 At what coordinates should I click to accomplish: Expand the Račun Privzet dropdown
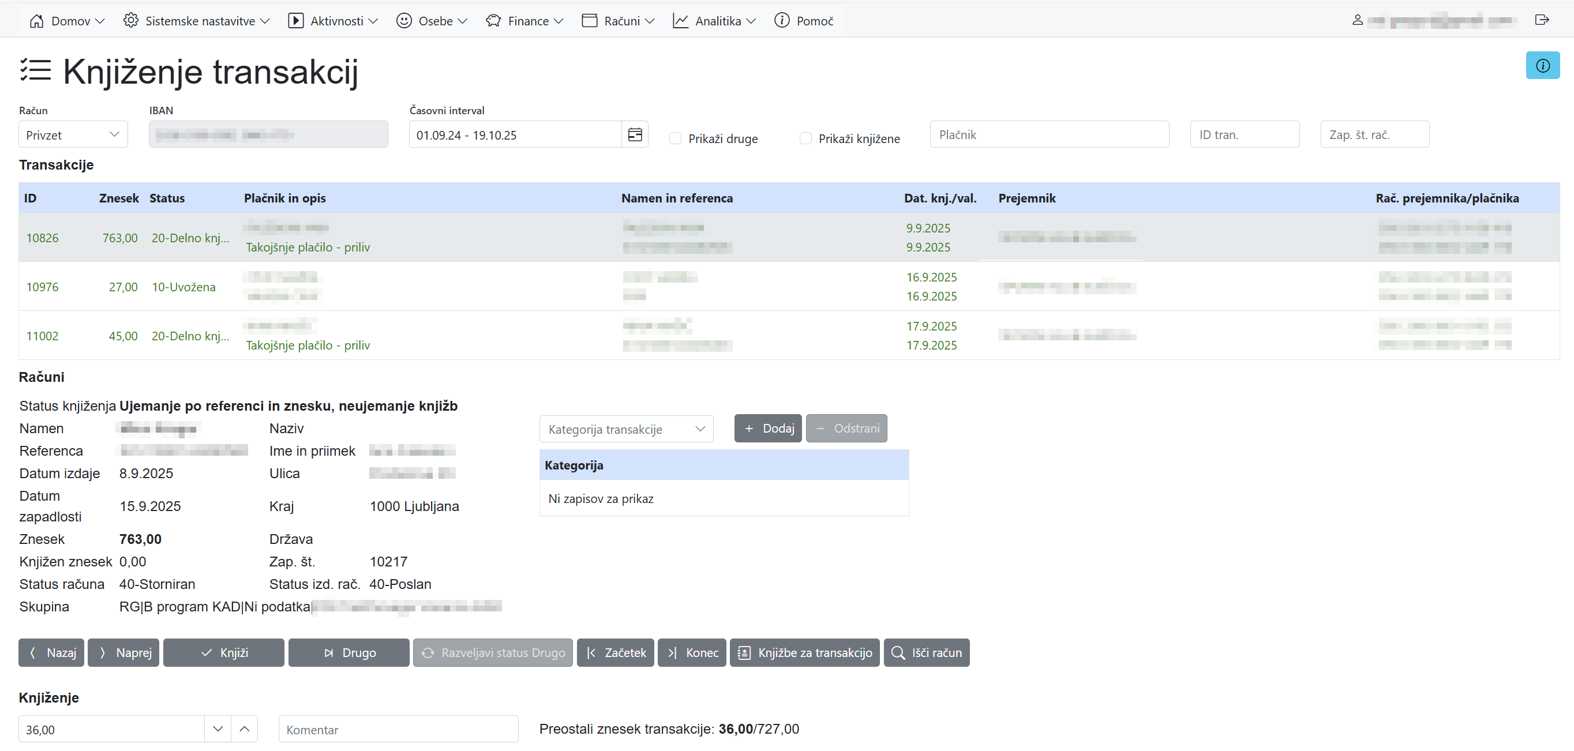coord(73,134)
